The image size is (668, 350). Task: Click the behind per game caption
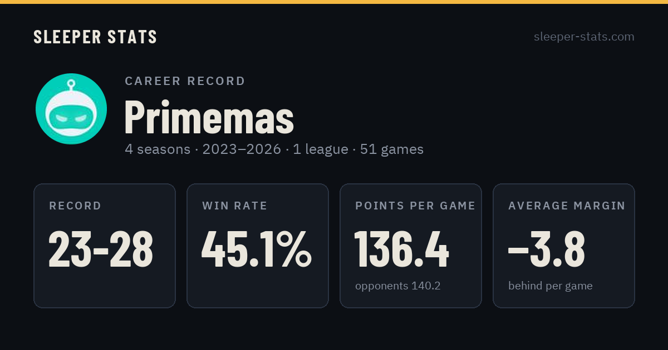pyautogui.click(x=551, y=286)
